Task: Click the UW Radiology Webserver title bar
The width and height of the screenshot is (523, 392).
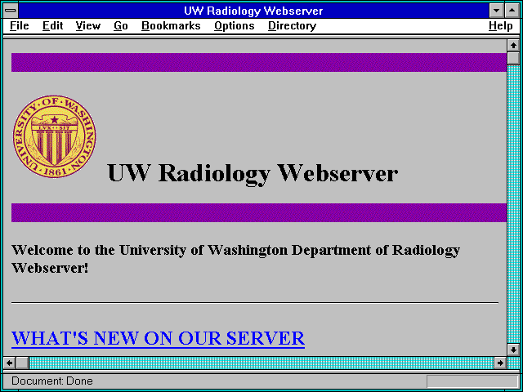Action: point(253,11)
